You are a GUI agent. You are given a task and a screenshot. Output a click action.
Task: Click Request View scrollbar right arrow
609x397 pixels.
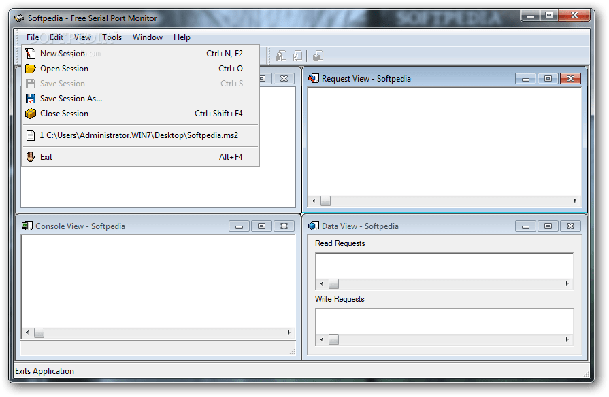tap(576, 201)
